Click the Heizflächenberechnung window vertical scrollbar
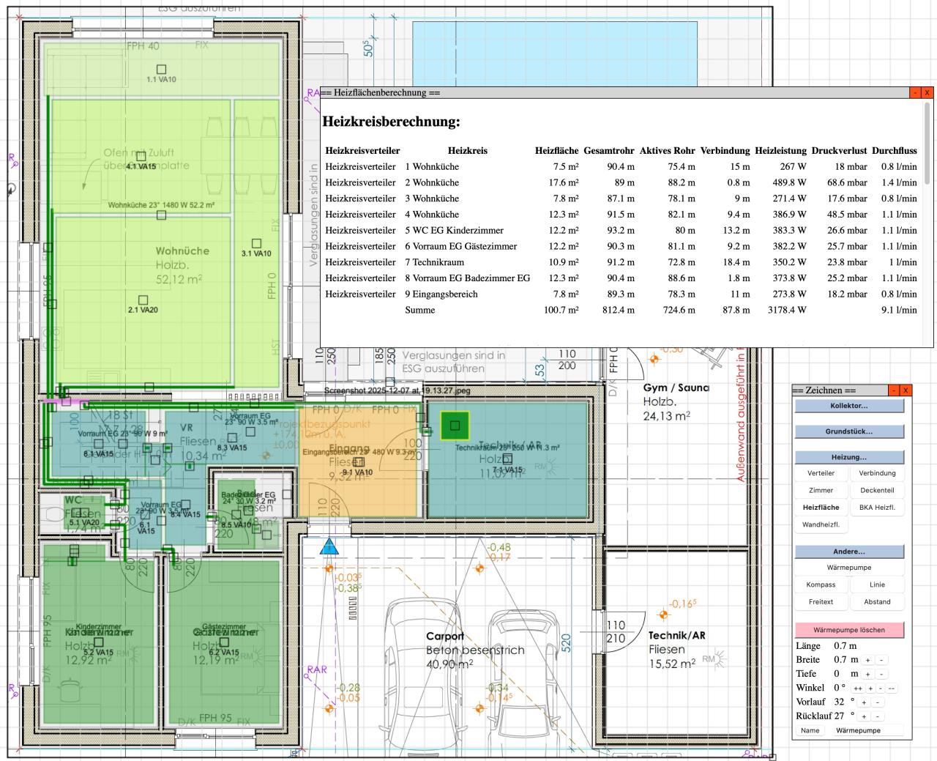Screen dimensions: 937x761 927,144
